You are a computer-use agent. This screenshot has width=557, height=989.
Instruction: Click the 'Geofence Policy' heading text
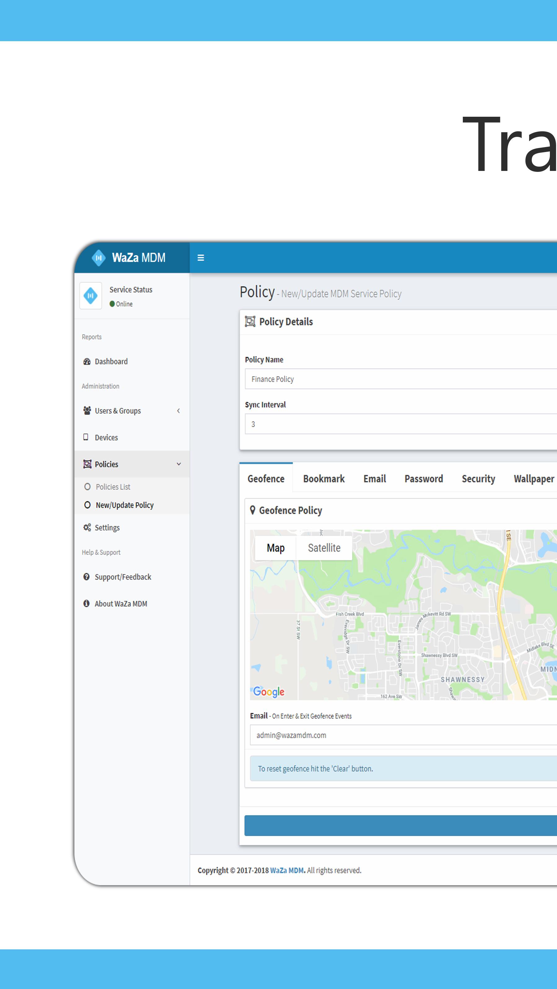click(290, 510)
